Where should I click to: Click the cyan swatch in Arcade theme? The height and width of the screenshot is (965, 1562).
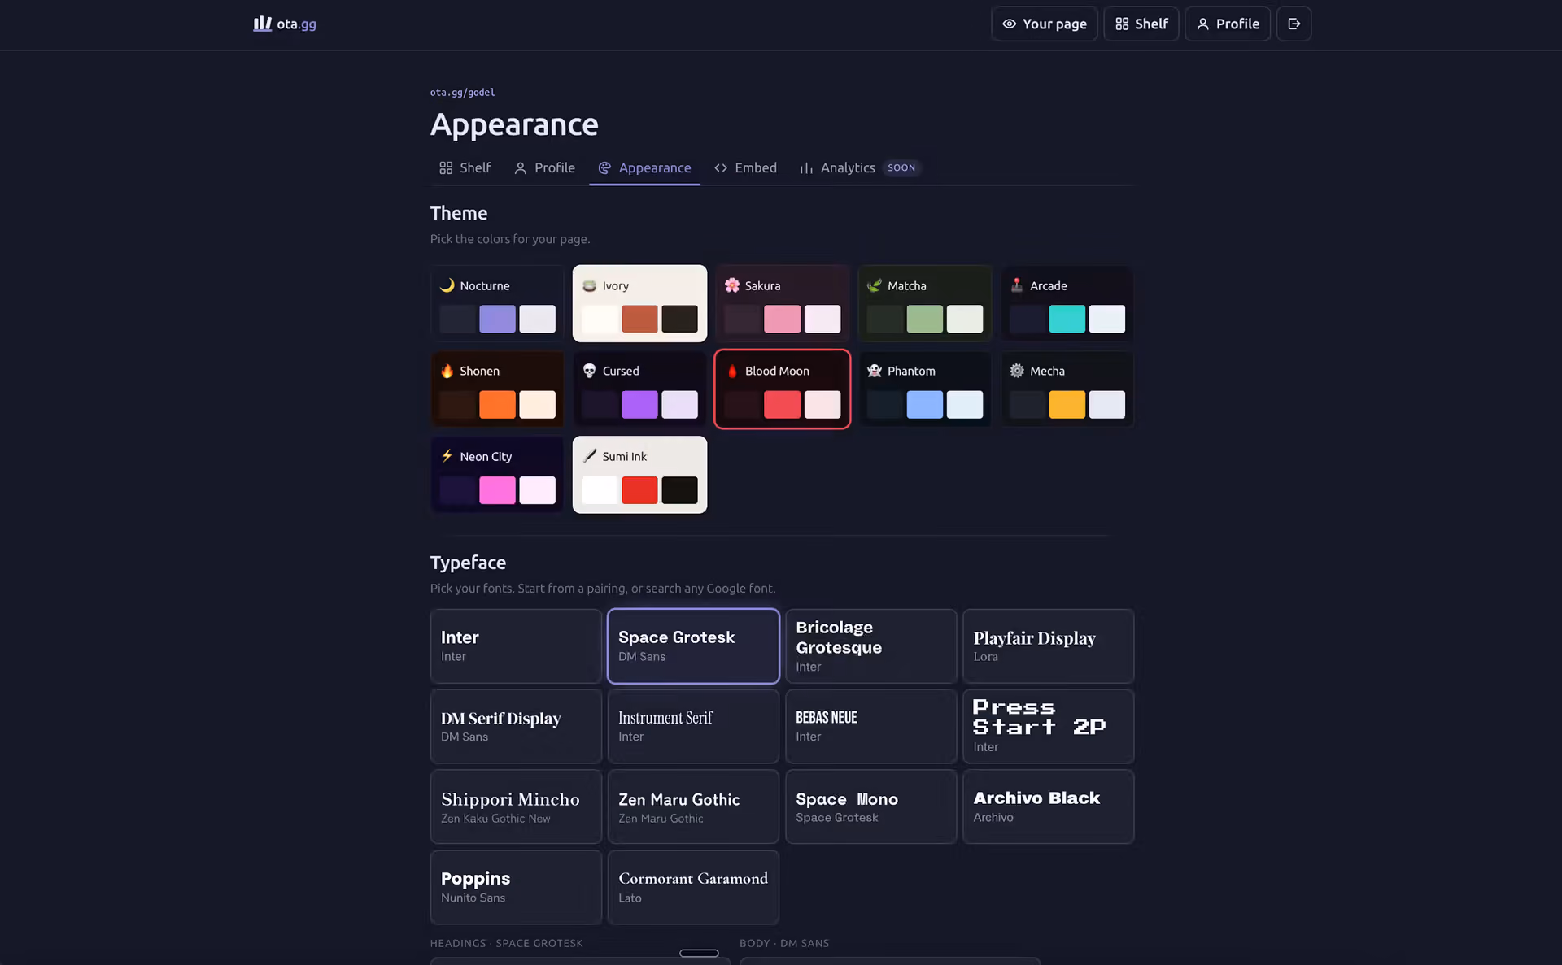(x=1067, y=319)
